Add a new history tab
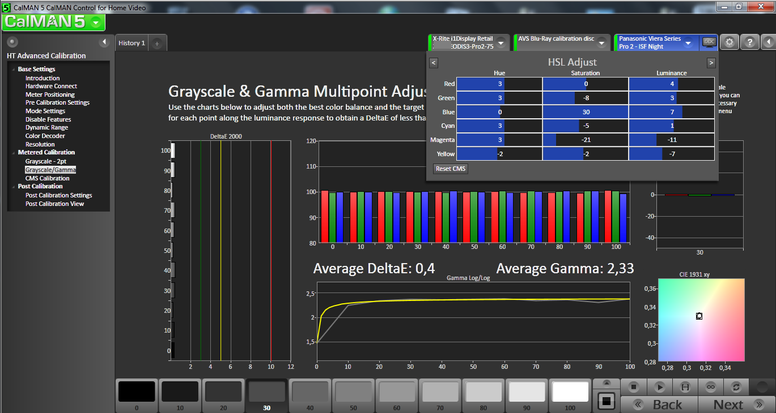776x413 pixels. coord(157,44)
